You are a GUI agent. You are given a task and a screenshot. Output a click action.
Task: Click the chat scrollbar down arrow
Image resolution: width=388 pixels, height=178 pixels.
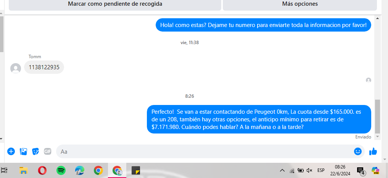377,137
